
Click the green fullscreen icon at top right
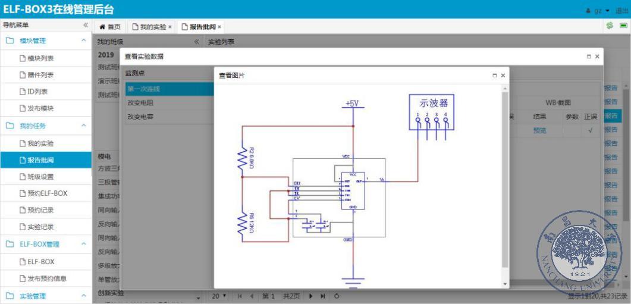[623, 26]
